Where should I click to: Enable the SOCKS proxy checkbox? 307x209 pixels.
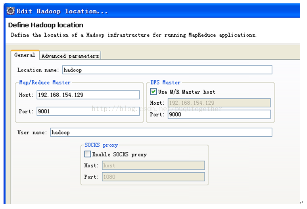(x=88, y=154)
